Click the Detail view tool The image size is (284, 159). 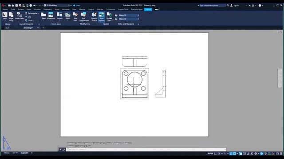(x=68, y=16)
